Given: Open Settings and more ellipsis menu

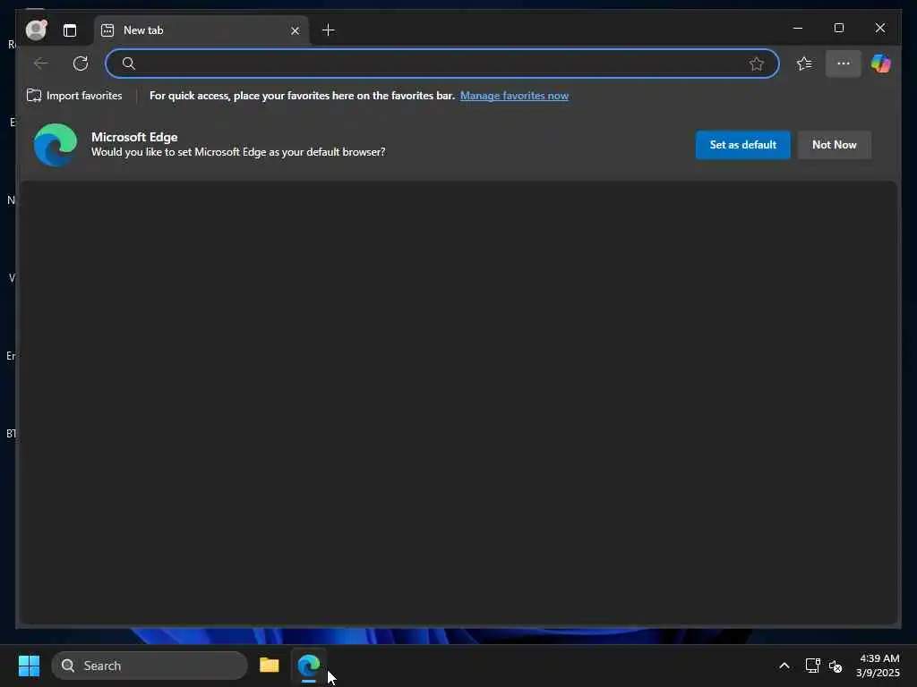Looking at the screenshot, I should click(x=844, y=64).
